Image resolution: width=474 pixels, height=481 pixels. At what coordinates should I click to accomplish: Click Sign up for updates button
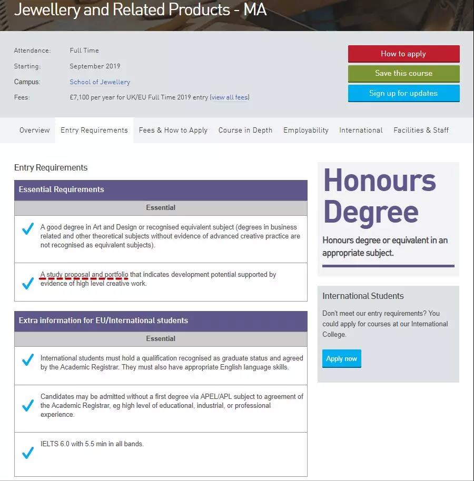tap(403, 93)
